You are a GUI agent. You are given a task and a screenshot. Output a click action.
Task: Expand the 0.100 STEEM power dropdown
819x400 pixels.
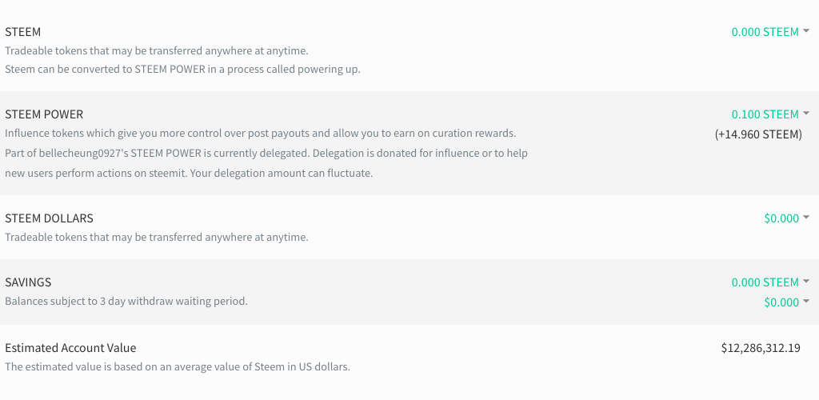[770, 114]
